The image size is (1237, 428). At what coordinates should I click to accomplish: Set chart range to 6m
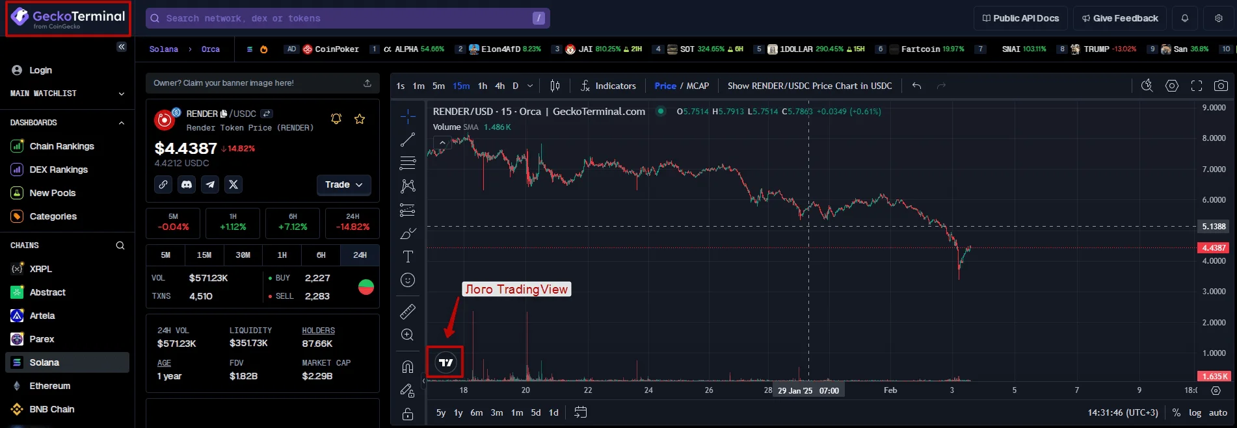(477, 412)
